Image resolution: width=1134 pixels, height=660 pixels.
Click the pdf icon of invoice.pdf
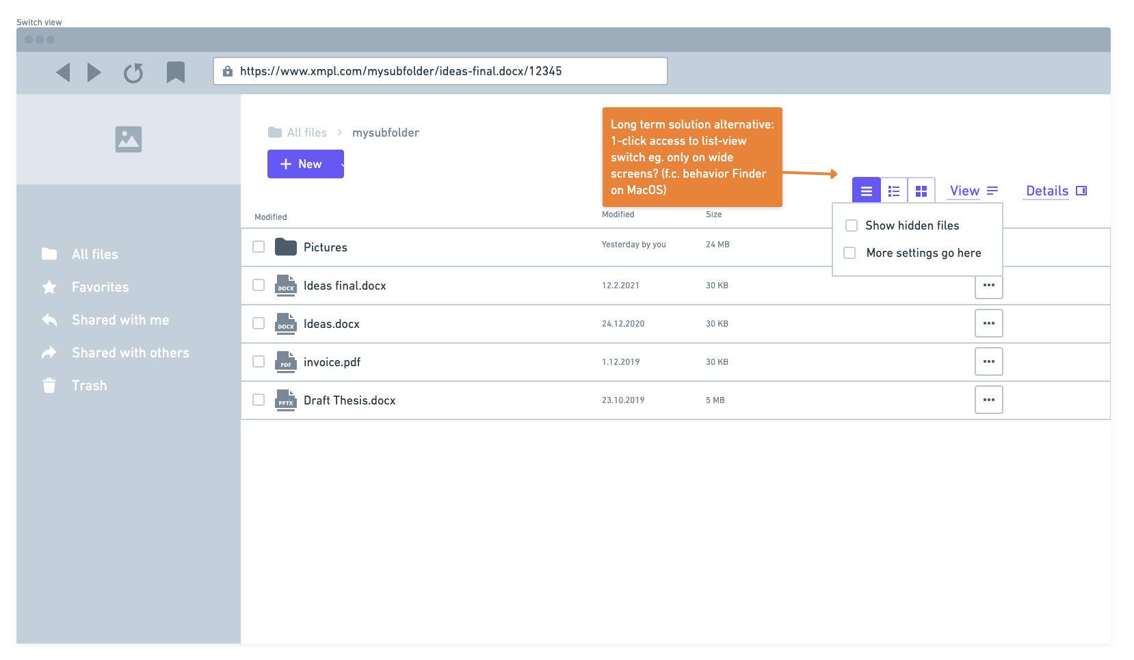tap(286, 361)
